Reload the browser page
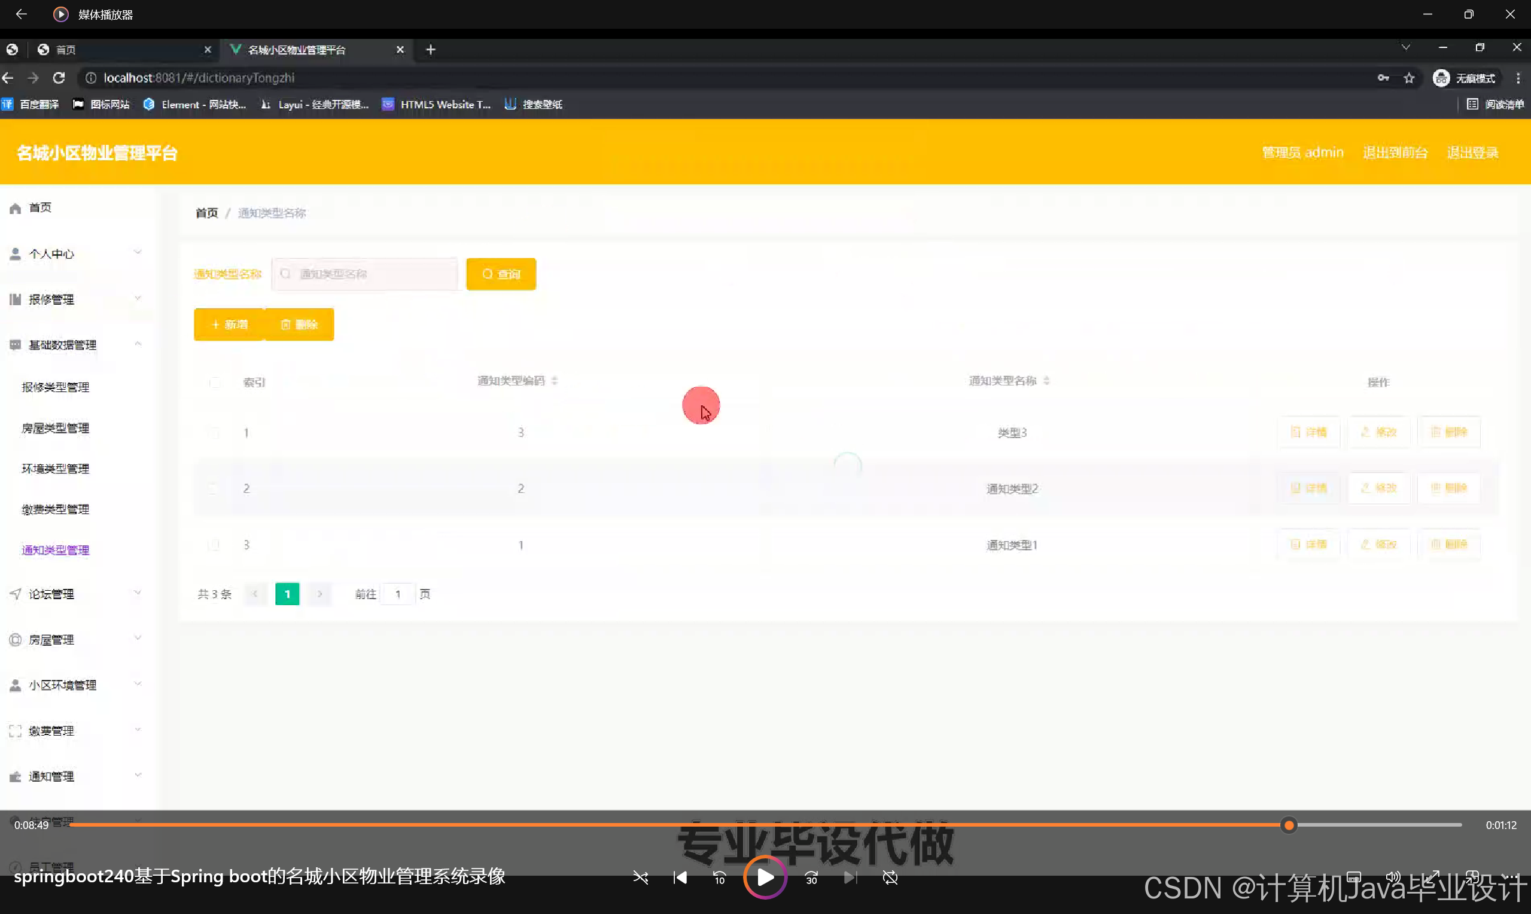 [59, 78]
